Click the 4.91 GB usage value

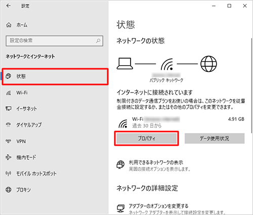click(236, 119)
